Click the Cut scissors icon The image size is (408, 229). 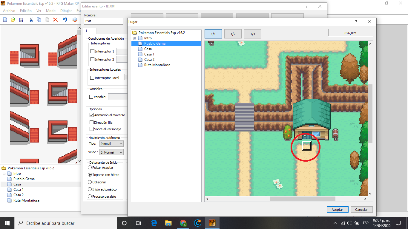31,20
